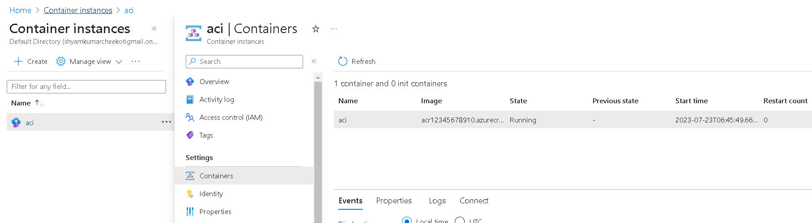Click the Activity log book icon
This screenshot has width=812, height=223.
190,100
